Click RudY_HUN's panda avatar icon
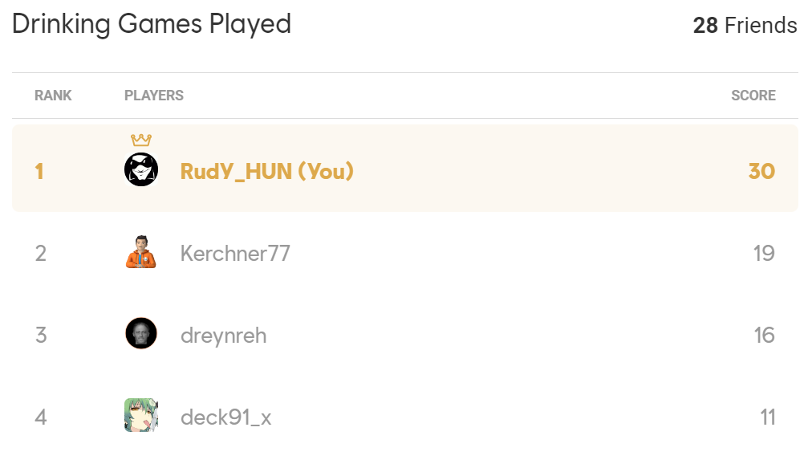The image size is (808, 464). point(141,169)
